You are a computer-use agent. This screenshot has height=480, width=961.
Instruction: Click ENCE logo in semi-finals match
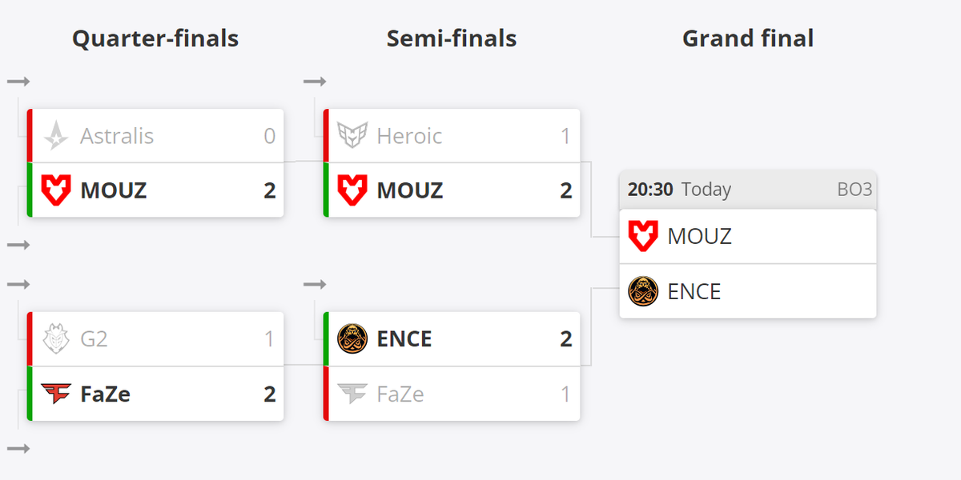(352, 339)
